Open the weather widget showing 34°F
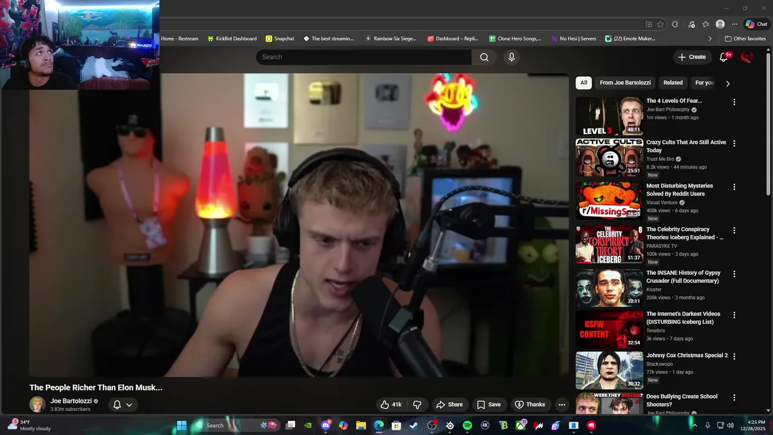The height and width of the screenshot is (435, 773). click(x=29, y=425)
